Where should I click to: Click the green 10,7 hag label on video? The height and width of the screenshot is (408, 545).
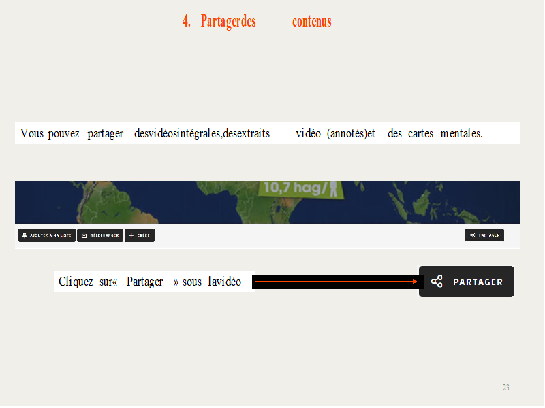(292, 188)
